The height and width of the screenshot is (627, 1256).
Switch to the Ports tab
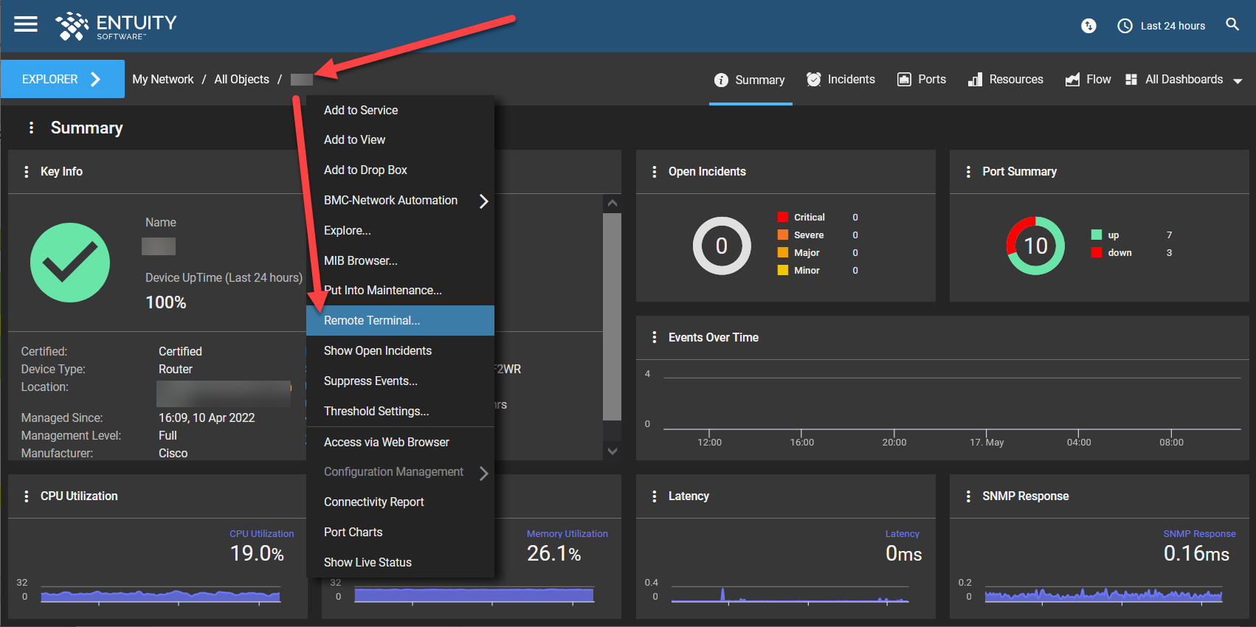[921, 79]
